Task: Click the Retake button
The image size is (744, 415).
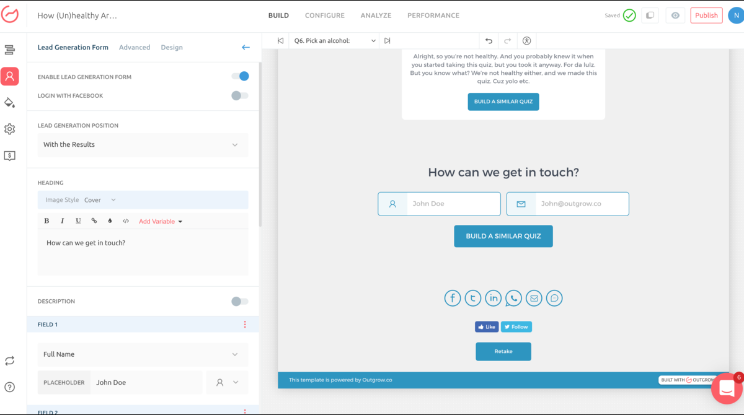Action: (503, 351)
